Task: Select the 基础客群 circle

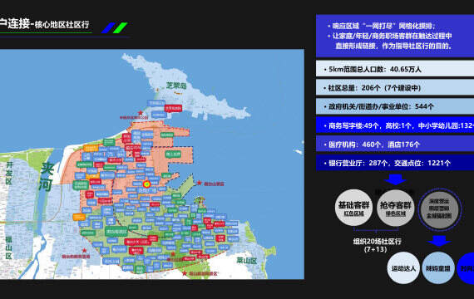Action: pyautogui.click(x=353, y=208)
